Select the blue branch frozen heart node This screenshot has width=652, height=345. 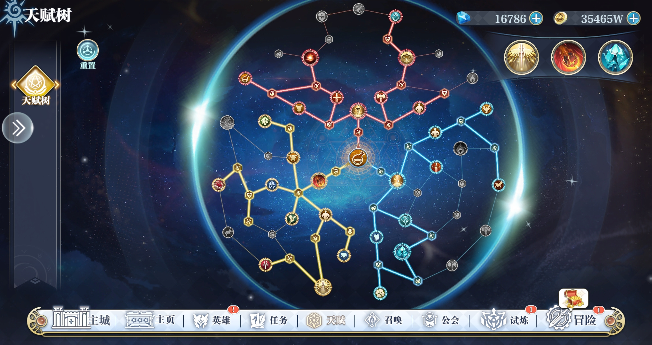(x=376, y=237)
